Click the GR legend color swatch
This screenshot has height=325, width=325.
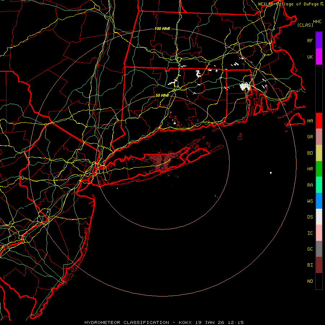click(319, 137)
